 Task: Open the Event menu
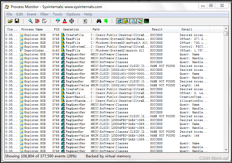click(31, 14)
